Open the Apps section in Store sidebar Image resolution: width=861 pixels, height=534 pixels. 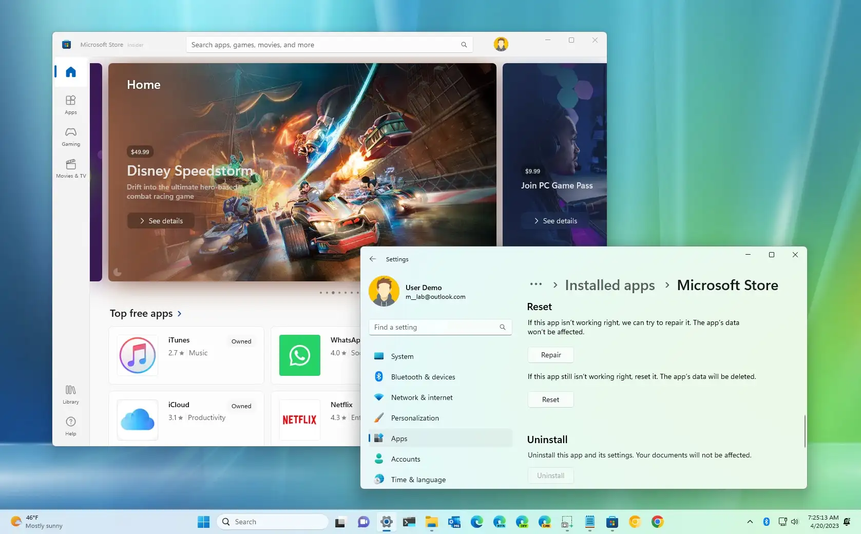[x=70, y=104]
